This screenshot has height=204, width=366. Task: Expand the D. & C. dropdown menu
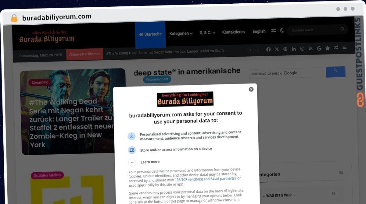[x=207, y=33]
